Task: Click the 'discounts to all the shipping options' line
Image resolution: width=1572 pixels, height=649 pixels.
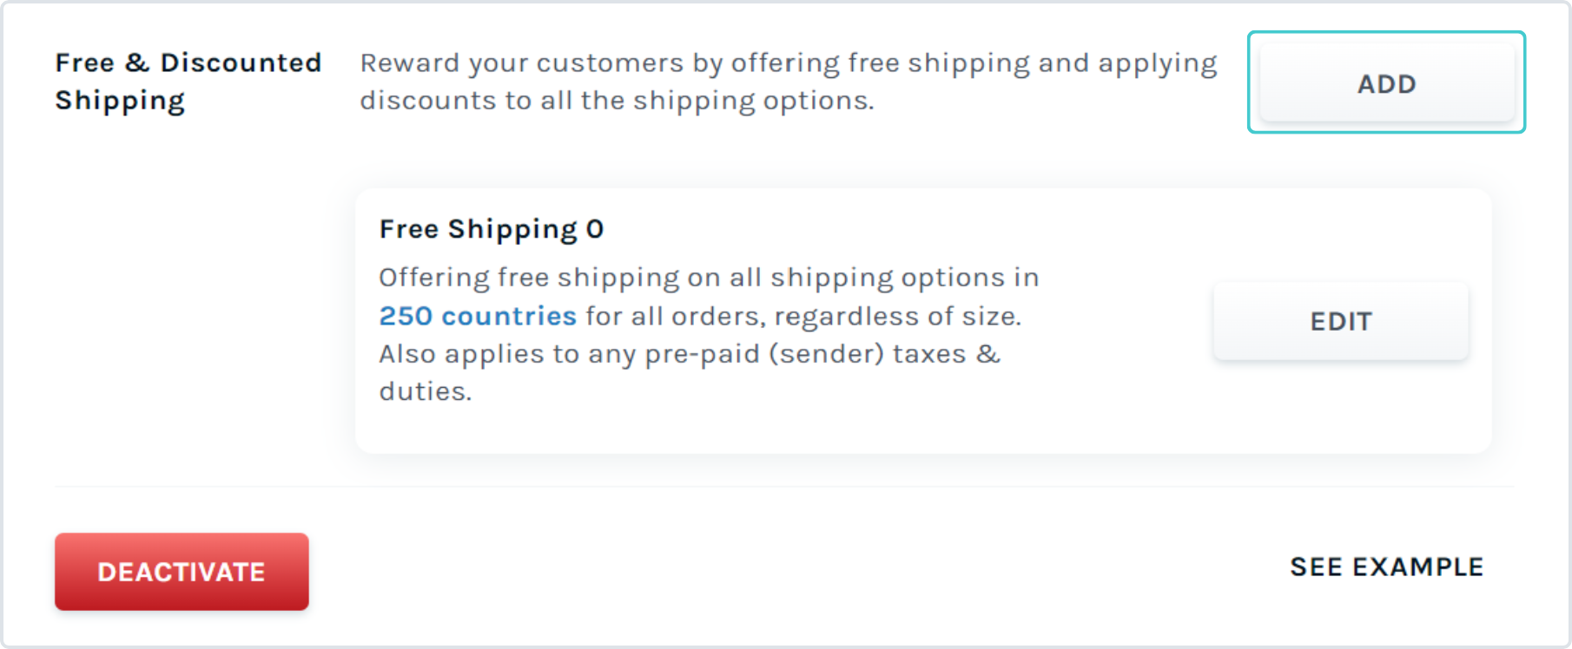Action: click(617, 101)
